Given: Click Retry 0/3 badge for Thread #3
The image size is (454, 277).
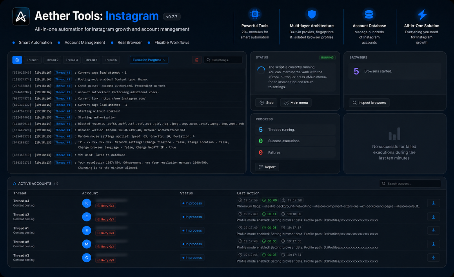Looking at the screenshot, I should [106, 260].
